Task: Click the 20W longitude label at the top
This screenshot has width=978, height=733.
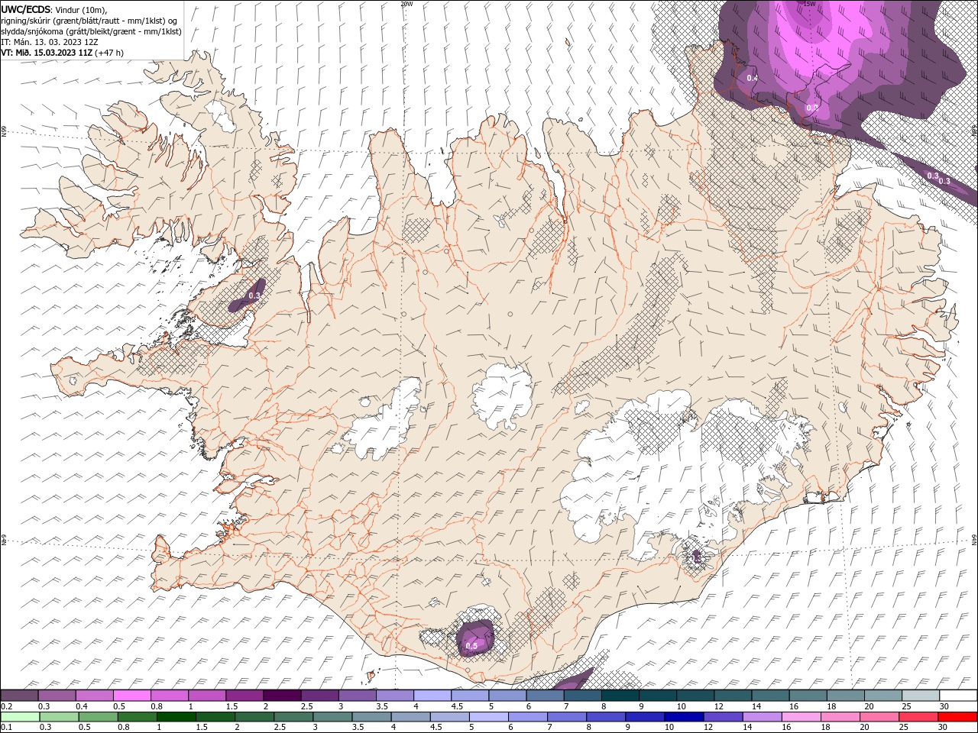Action: pyautogui.click(x=406, y=4)
